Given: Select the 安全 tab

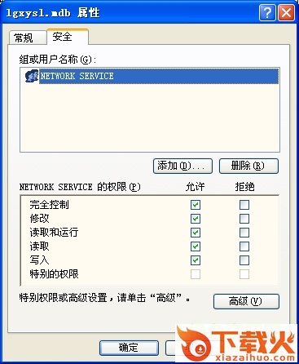Looking at the screenshot, I should click(68, 37).
